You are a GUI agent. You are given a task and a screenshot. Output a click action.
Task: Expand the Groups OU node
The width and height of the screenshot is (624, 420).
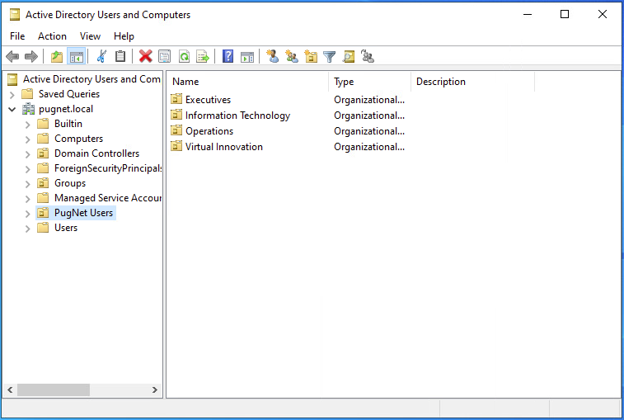click(x=27, y=184)
